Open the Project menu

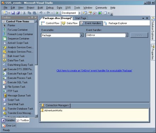coord(30,8)
